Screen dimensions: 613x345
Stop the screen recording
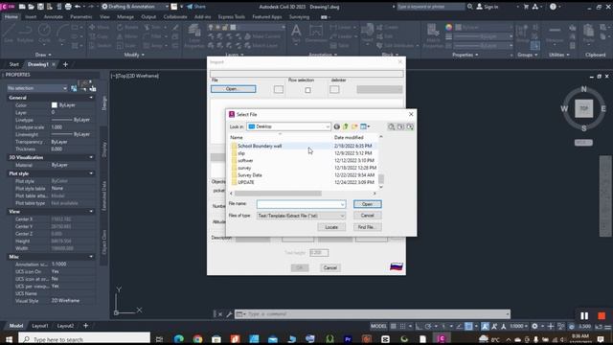(602, 315)
